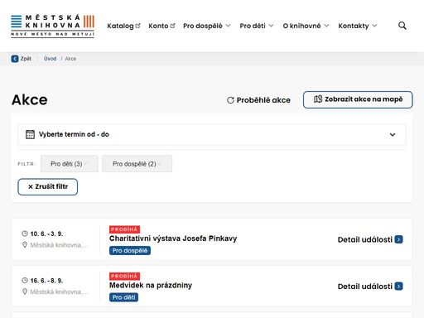Click the Pro dospělé tag under Charitativní výstava
The image size is (424, 318).
[130, 251]
